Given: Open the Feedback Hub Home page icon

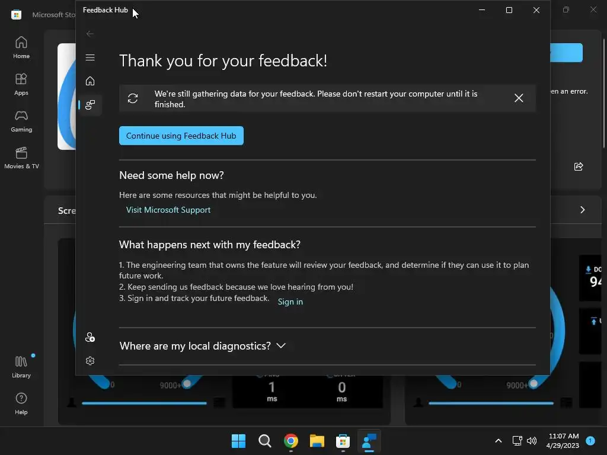Looking at the screenshot, I should point(90,81).
